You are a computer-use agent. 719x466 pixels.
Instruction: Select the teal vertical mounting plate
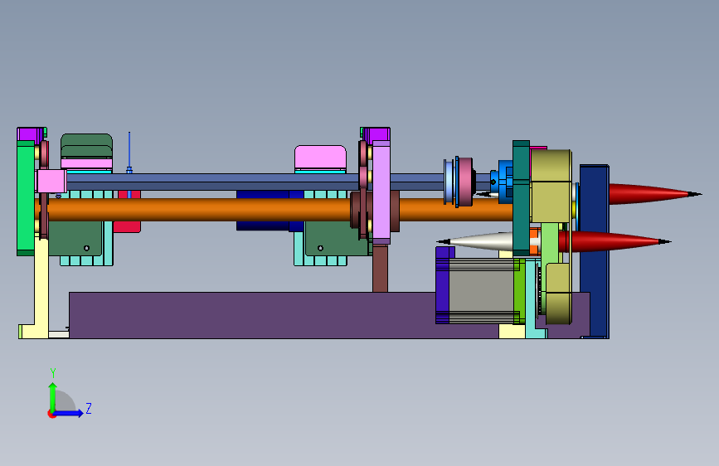(521, 197)
